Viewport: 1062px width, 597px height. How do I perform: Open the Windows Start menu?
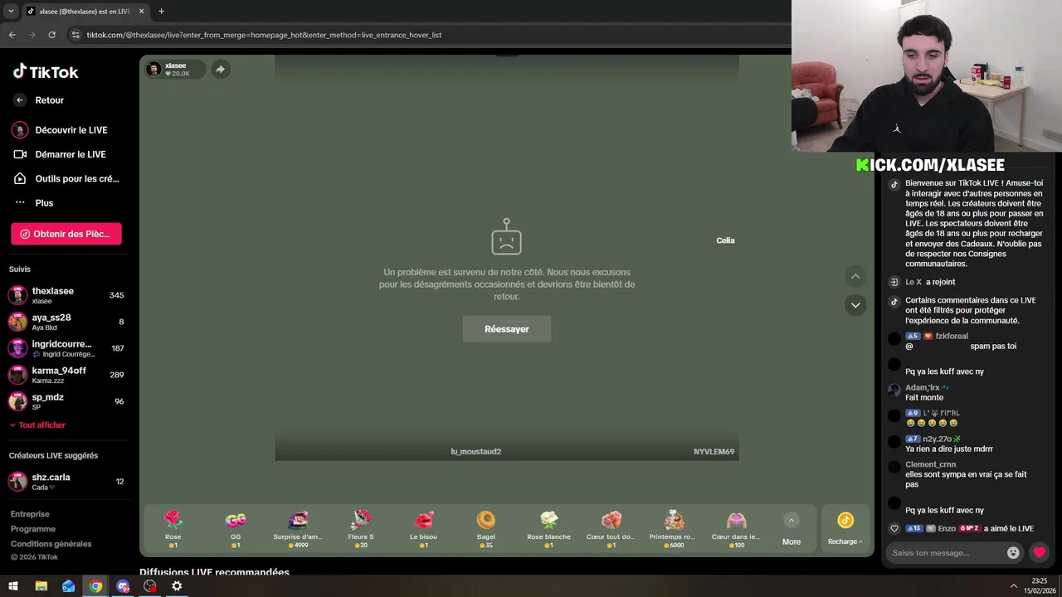(13, 586)
